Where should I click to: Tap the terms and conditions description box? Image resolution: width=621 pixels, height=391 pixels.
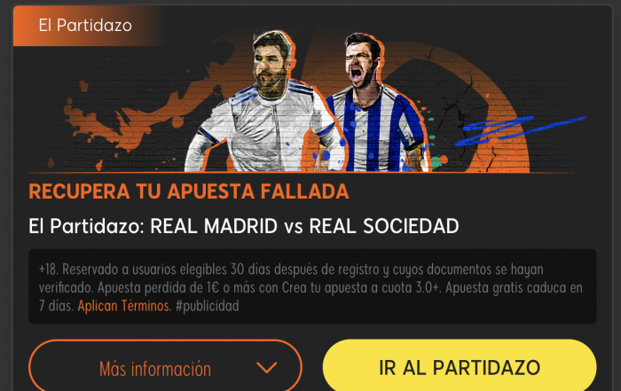point(312,286)
